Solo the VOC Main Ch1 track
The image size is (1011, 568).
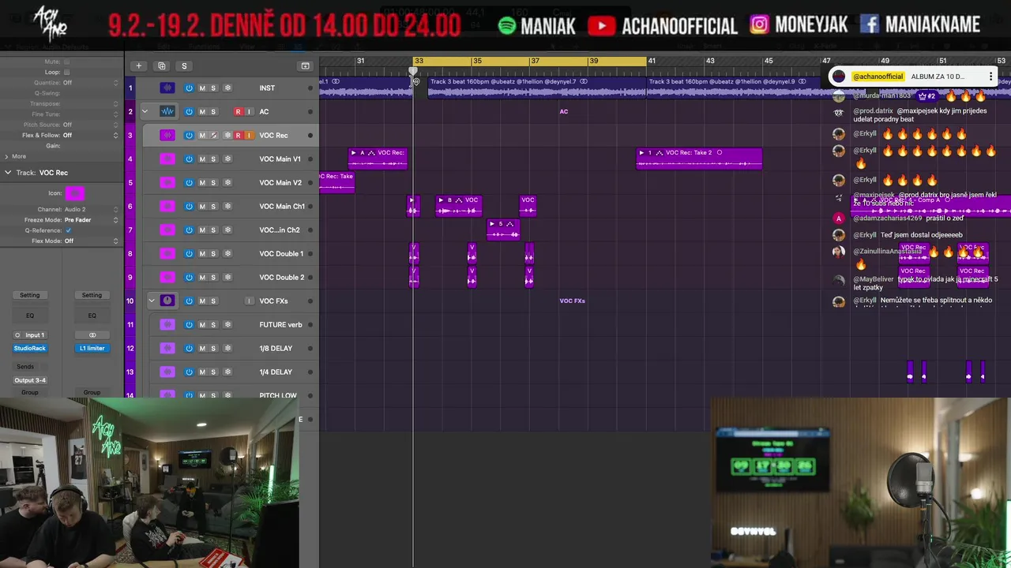pos(213,206)
